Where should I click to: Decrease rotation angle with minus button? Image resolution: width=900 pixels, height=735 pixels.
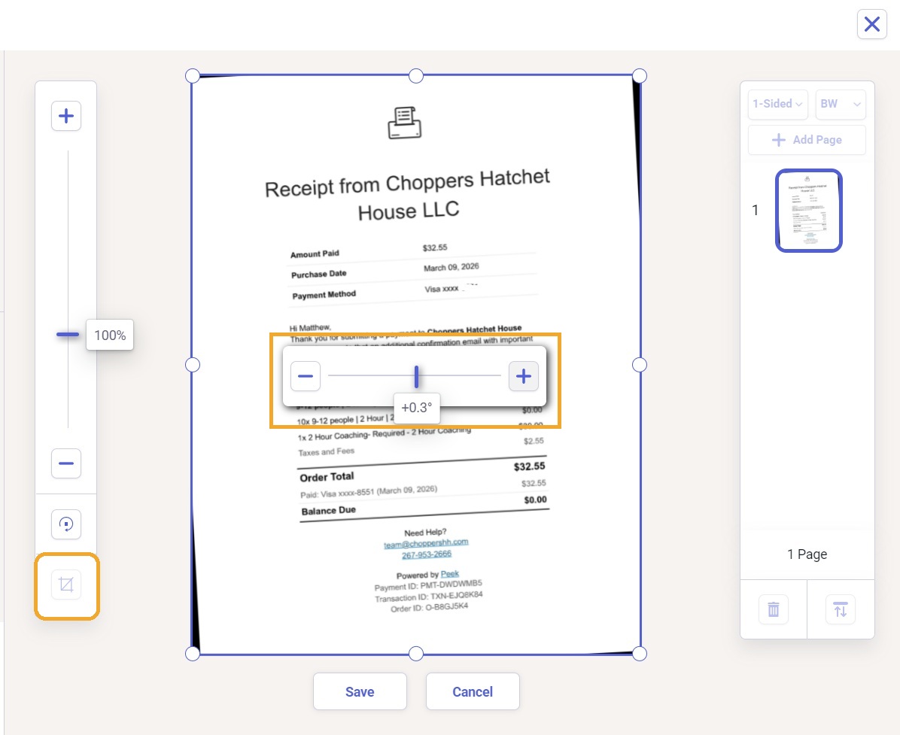tap(306, 376)
